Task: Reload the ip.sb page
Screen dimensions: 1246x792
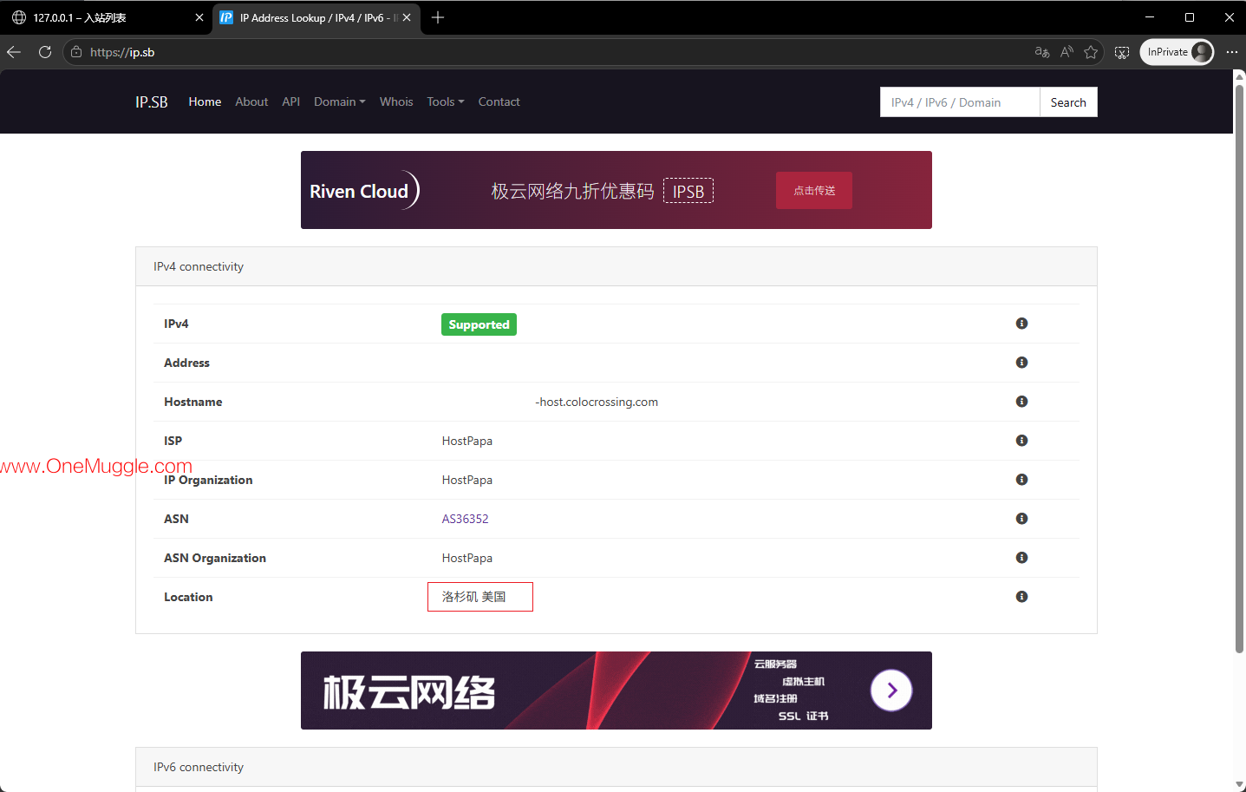Action: [x=45, y=52]
